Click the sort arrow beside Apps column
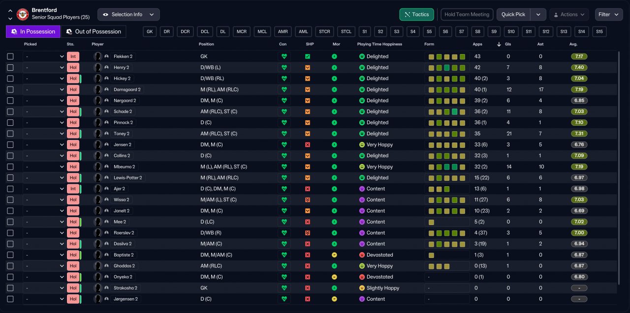This screenshot has width=630, height=313. [499, 44]
